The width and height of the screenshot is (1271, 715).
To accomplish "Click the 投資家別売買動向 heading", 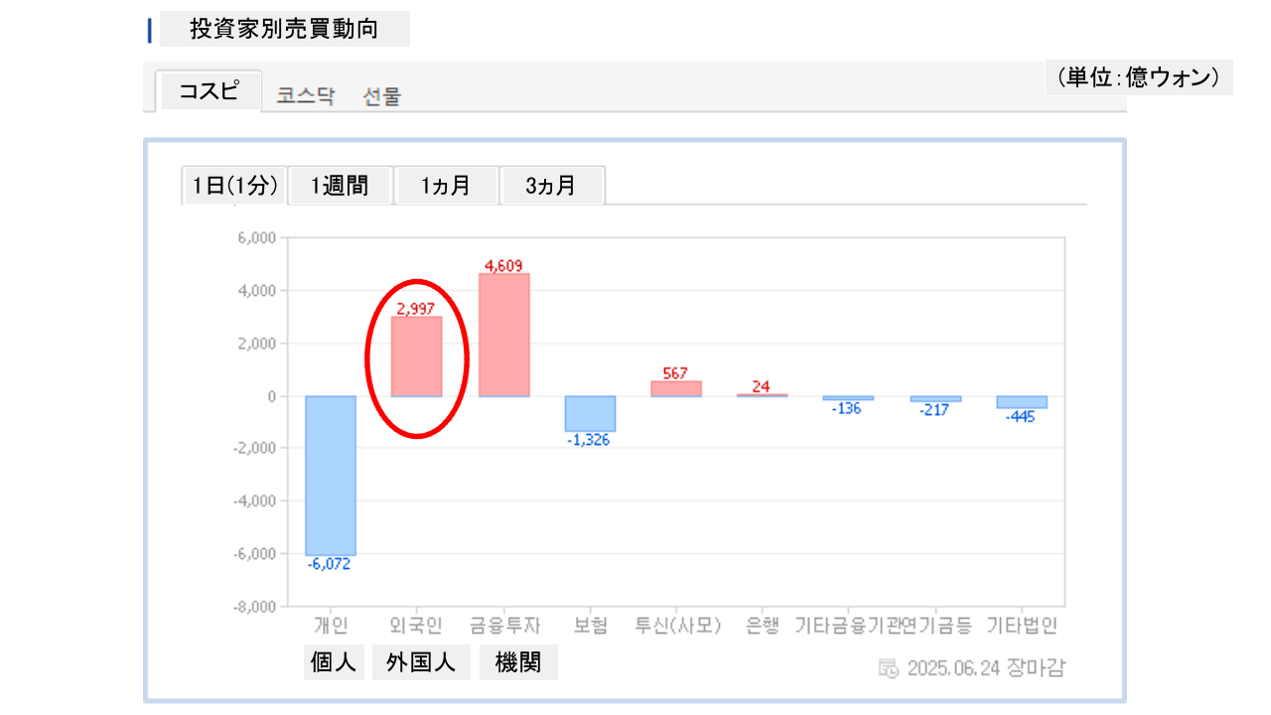I will click(x=284, y=30).
